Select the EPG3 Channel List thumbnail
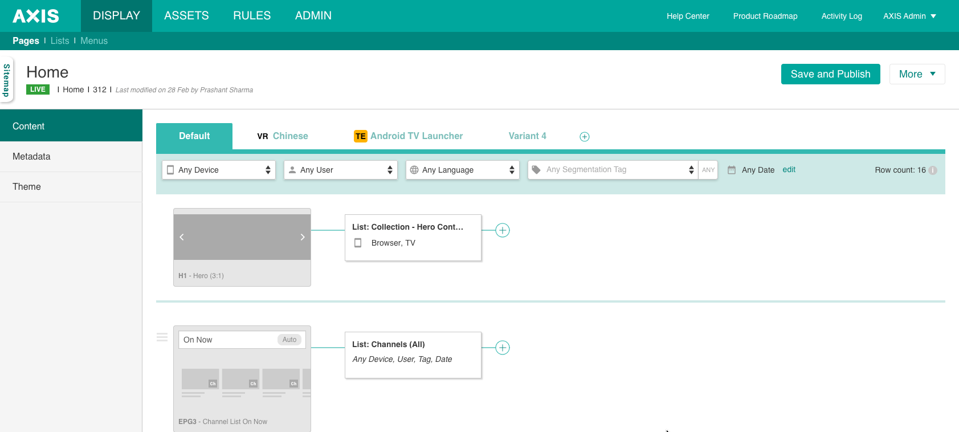Screen dimensions: 959x432 pyautogui.click(x=242, y=379)
